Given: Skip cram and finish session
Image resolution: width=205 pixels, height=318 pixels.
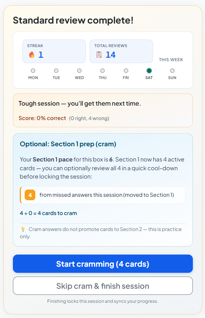Looking at the screenshot, I should pos(103,286).
